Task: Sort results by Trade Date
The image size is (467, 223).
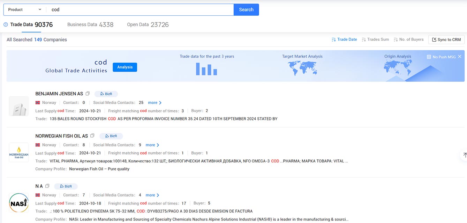Action: coord(344,40)
